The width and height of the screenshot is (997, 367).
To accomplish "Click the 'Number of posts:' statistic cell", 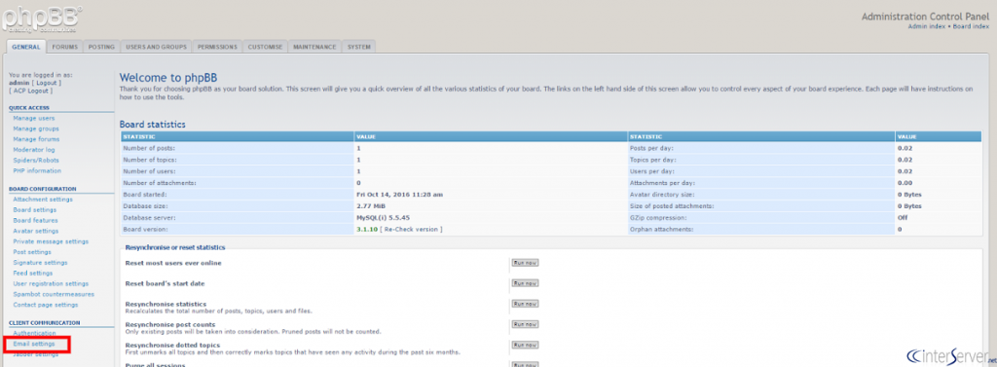I will (237, 148).
